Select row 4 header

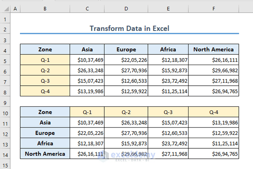point(5,51)
